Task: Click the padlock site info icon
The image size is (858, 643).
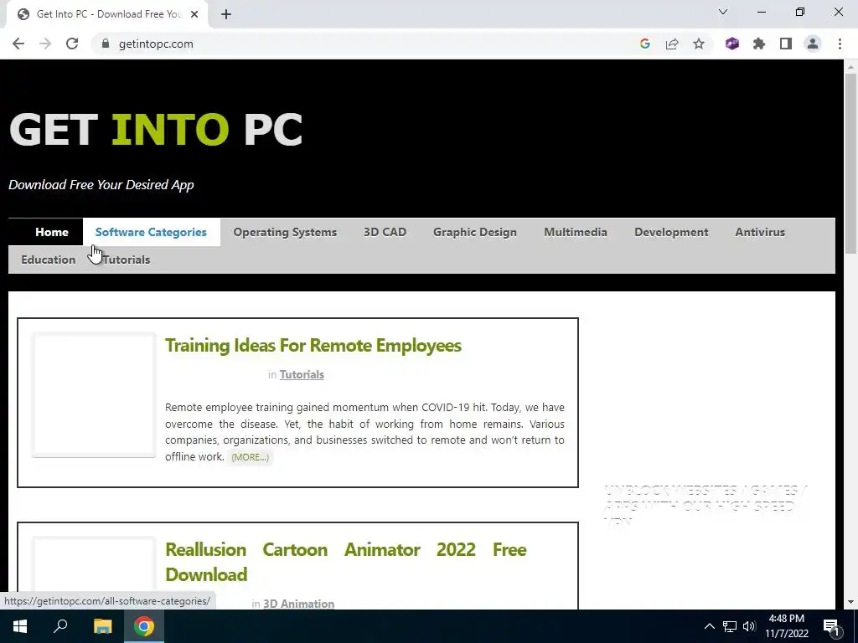Action: 105,44
